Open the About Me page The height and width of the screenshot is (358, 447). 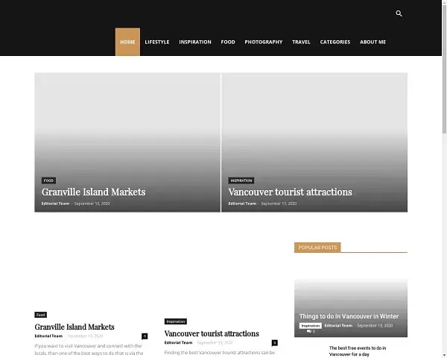click(372, 42)
